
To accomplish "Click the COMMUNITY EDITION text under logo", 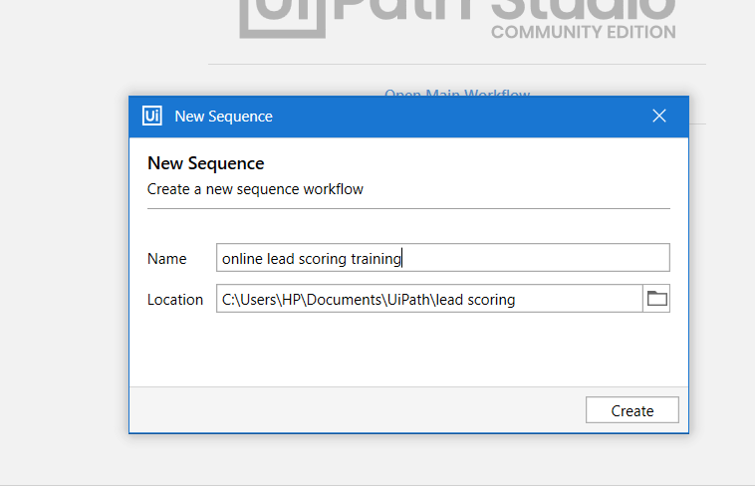I will (584, 32).
